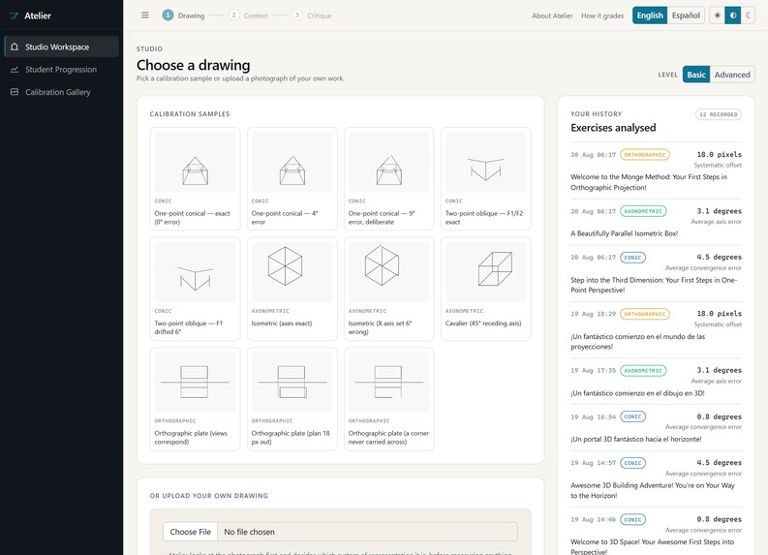Set level to Advanced
The height and width of the screenshot is (555, 768).
(x=732, y=75)
